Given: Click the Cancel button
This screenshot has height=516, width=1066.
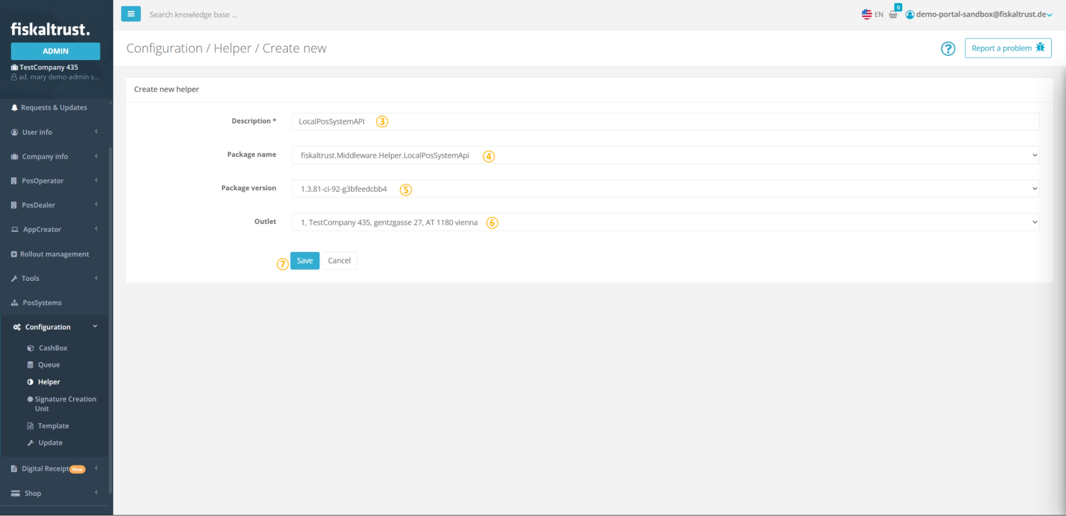Looking at the screenshot, I should click(x=339, y=261).
